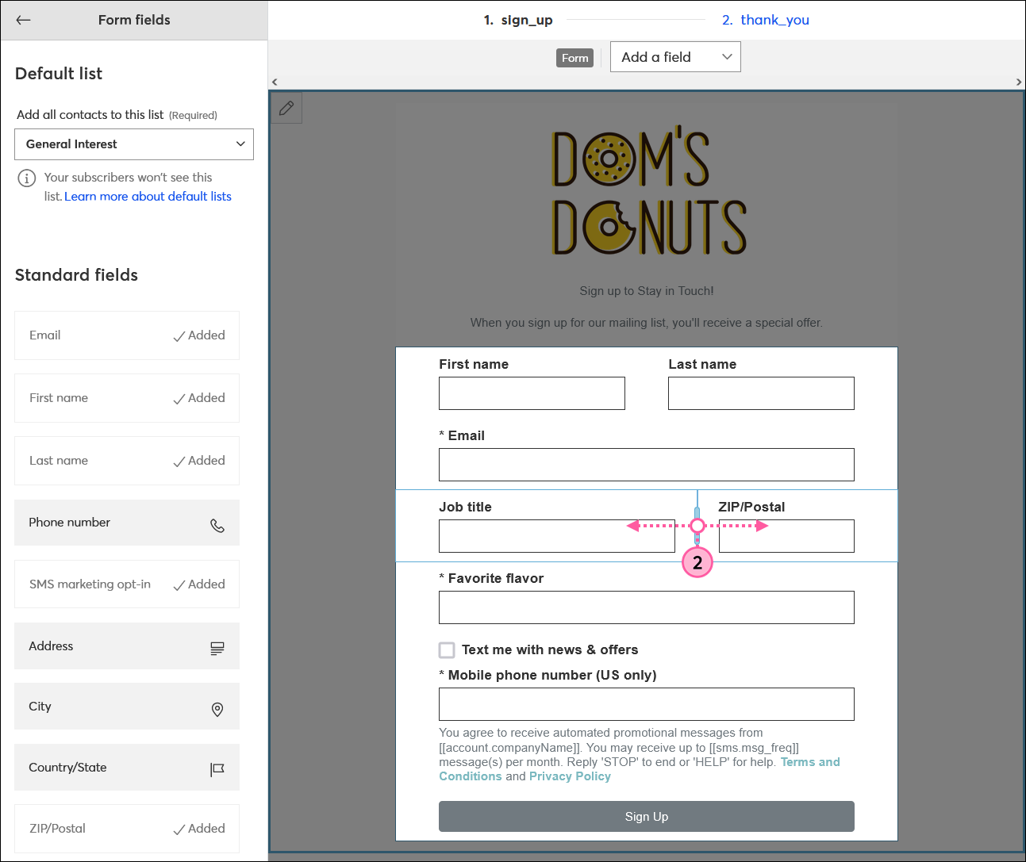Click the First name input box
The height and width of the screenshot is (862, 1026).
[x=532, y=393]
